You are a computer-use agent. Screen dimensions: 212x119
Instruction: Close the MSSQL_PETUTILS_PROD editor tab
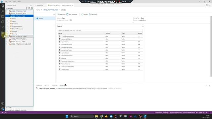pos(72,5)
